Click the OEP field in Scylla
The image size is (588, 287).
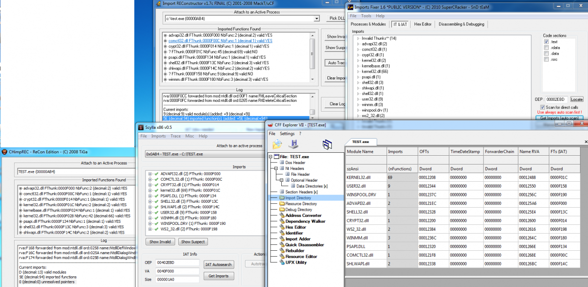177,263
